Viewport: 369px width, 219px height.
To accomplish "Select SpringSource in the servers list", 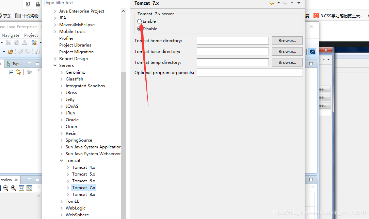I will 79,140.
